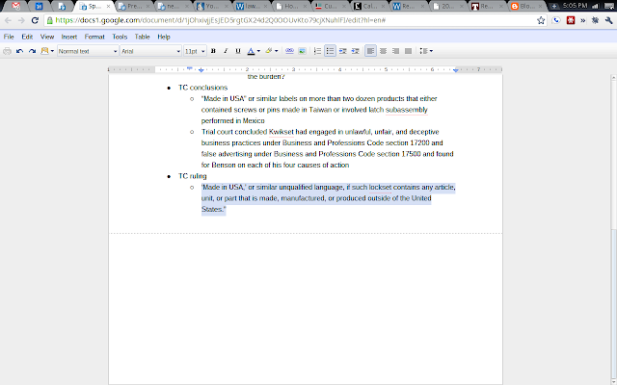This screenshot has width=617, height=385.
Task: Click the word 'Kwikset' in document
Action: tap(281, 132)
